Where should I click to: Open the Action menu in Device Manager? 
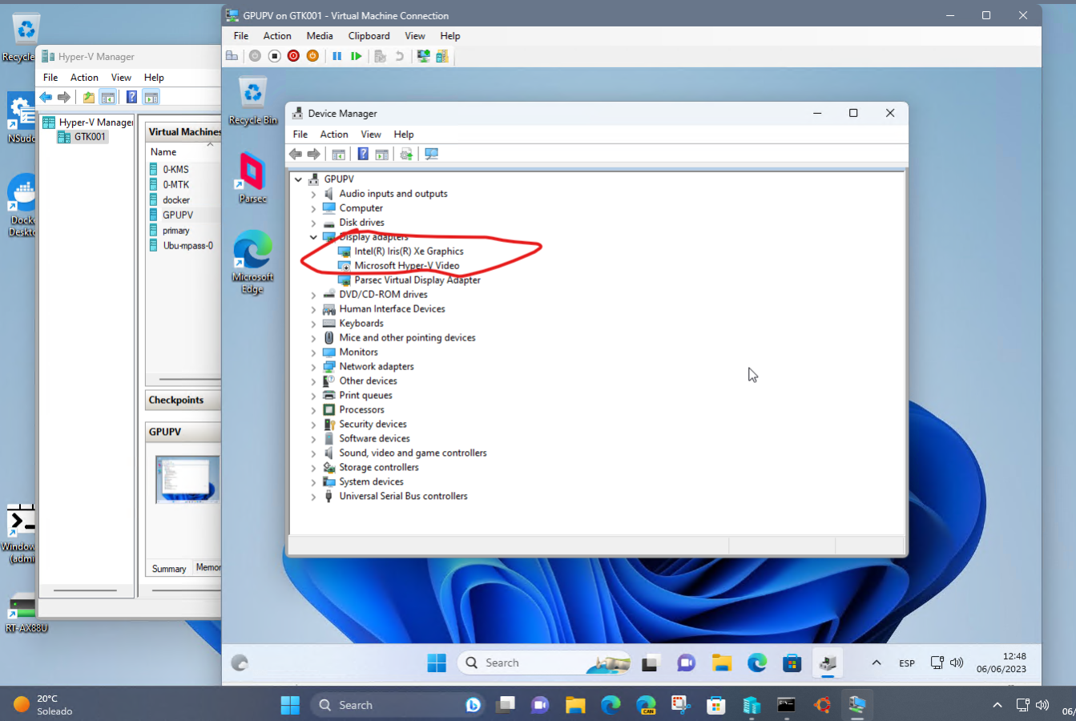coord(334,135)
